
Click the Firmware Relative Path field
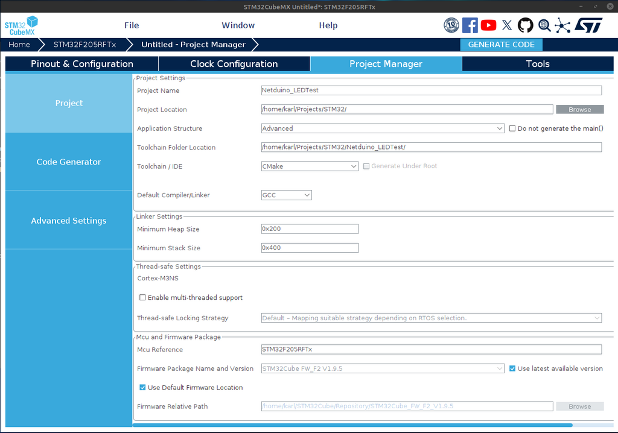click(407, 406)
